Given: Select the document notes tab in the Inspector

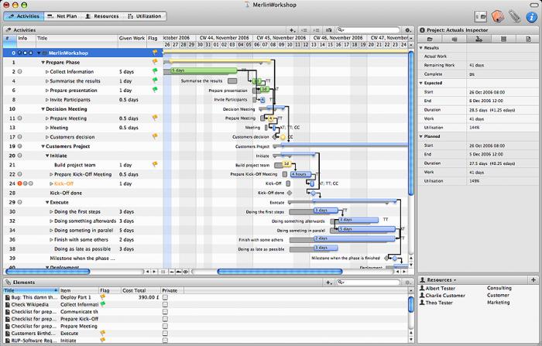Looking at the screenshot, I should pyautogui.click(x=528, y=39).
